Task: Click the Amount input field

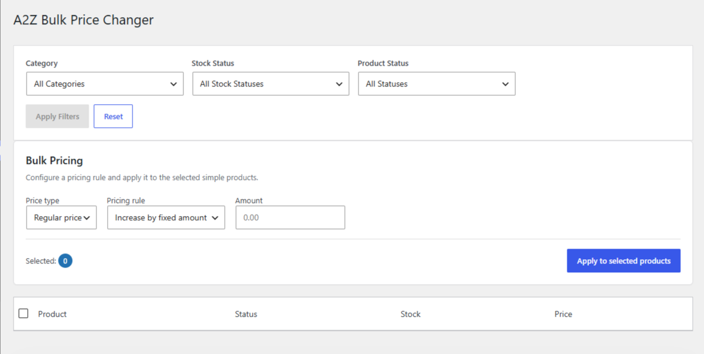Action: [290, 217]
